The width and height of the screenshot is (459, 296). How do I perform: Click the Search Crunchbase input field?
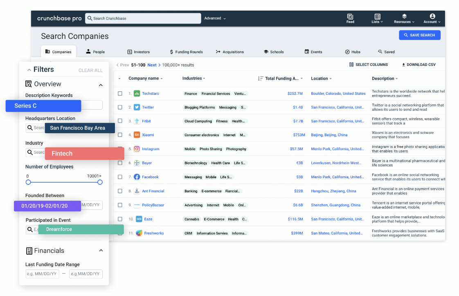(x=143, y=18)
